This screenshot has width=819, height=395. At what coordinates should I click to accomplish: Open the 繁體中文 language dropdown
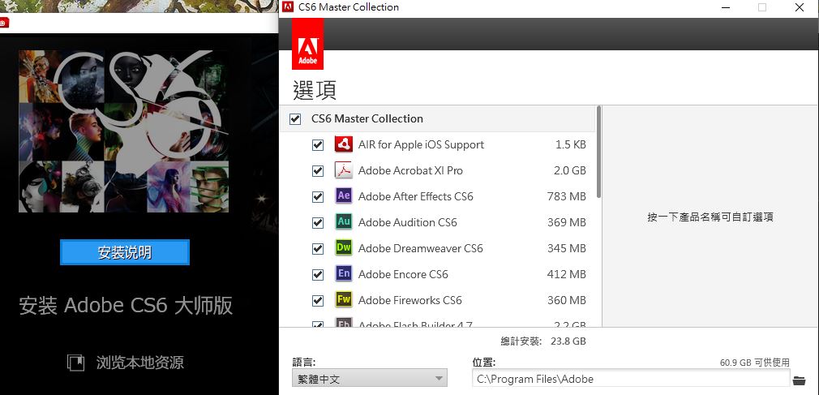369,379
